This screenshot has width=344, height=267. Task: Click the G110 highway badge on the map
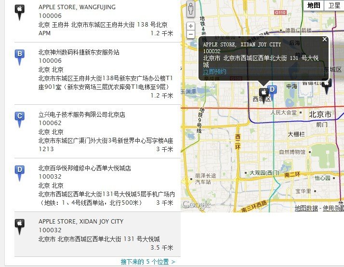(280, 13)
